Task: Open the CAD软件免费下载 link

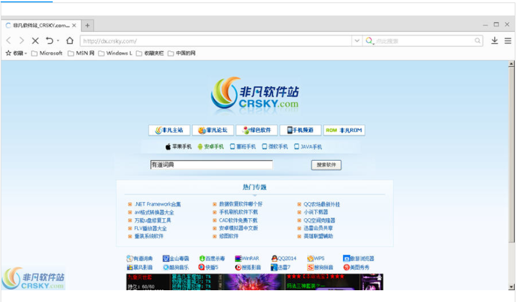Action: [x=238, y=220]
